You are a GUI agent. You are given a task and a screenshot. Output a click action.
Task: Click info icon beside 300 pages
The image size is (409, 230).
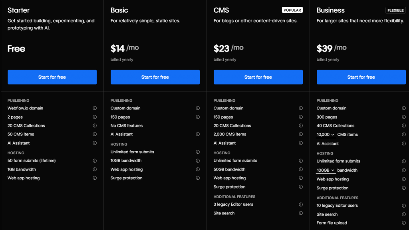click(x=404, y=117)
